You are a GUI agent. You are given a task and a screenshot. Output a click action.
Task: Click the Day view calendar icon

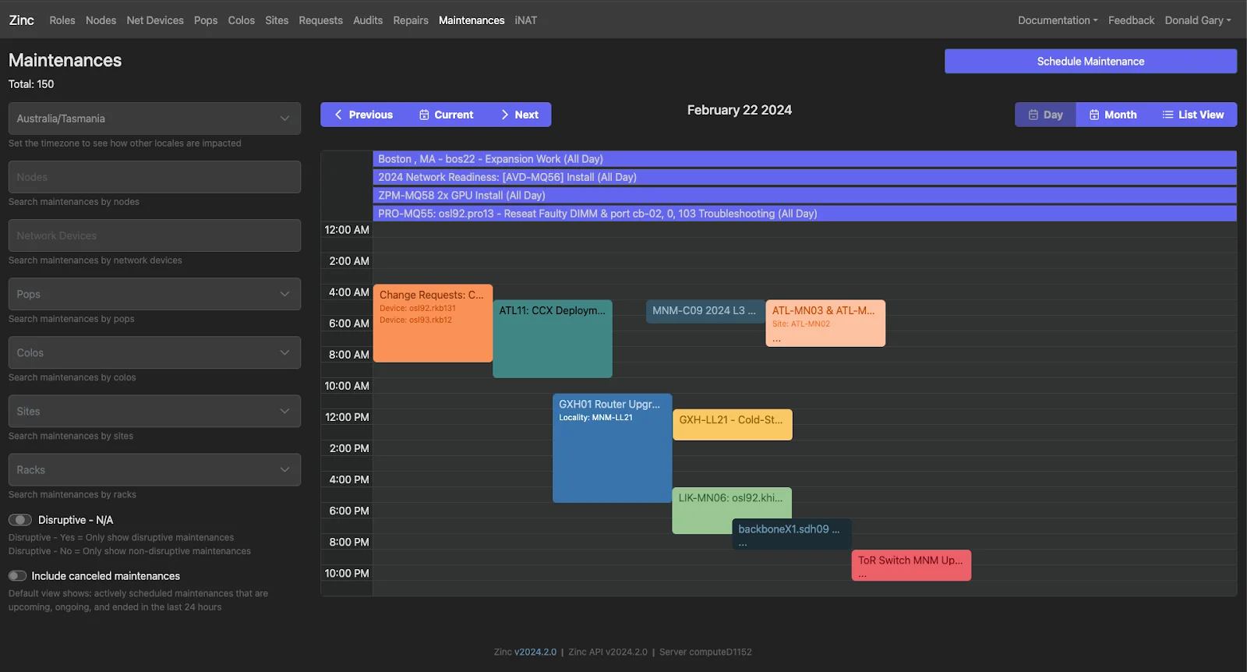click(1033, 115)
